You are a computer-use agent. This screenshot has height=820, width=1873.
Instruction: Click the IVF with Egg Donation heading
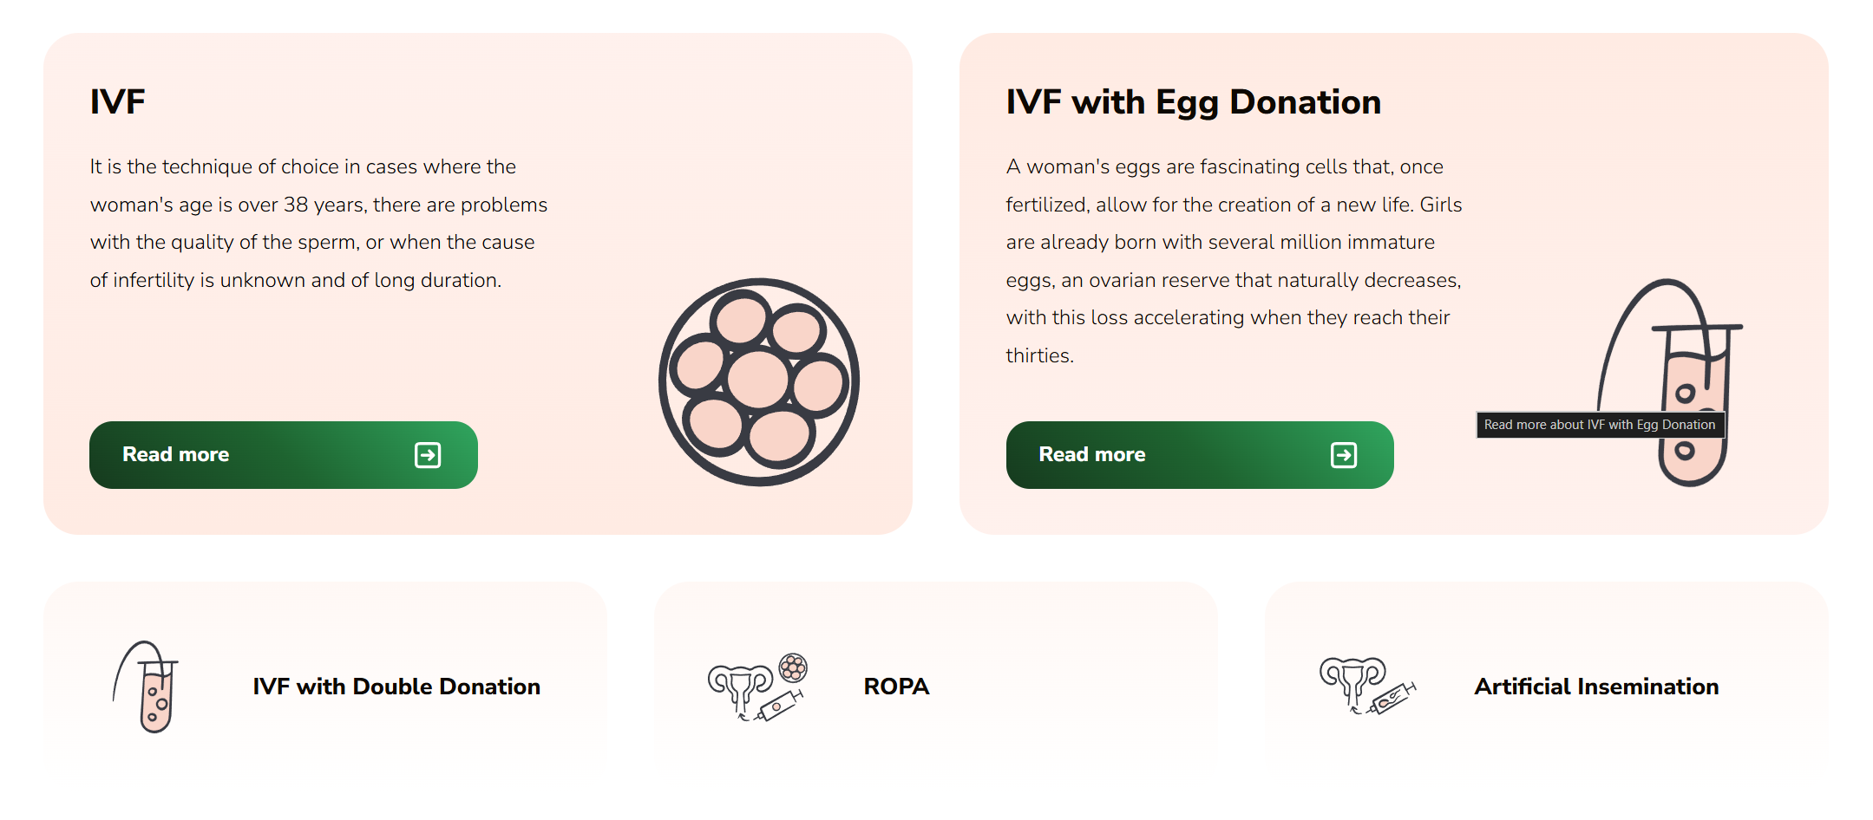pos(1193,102)
